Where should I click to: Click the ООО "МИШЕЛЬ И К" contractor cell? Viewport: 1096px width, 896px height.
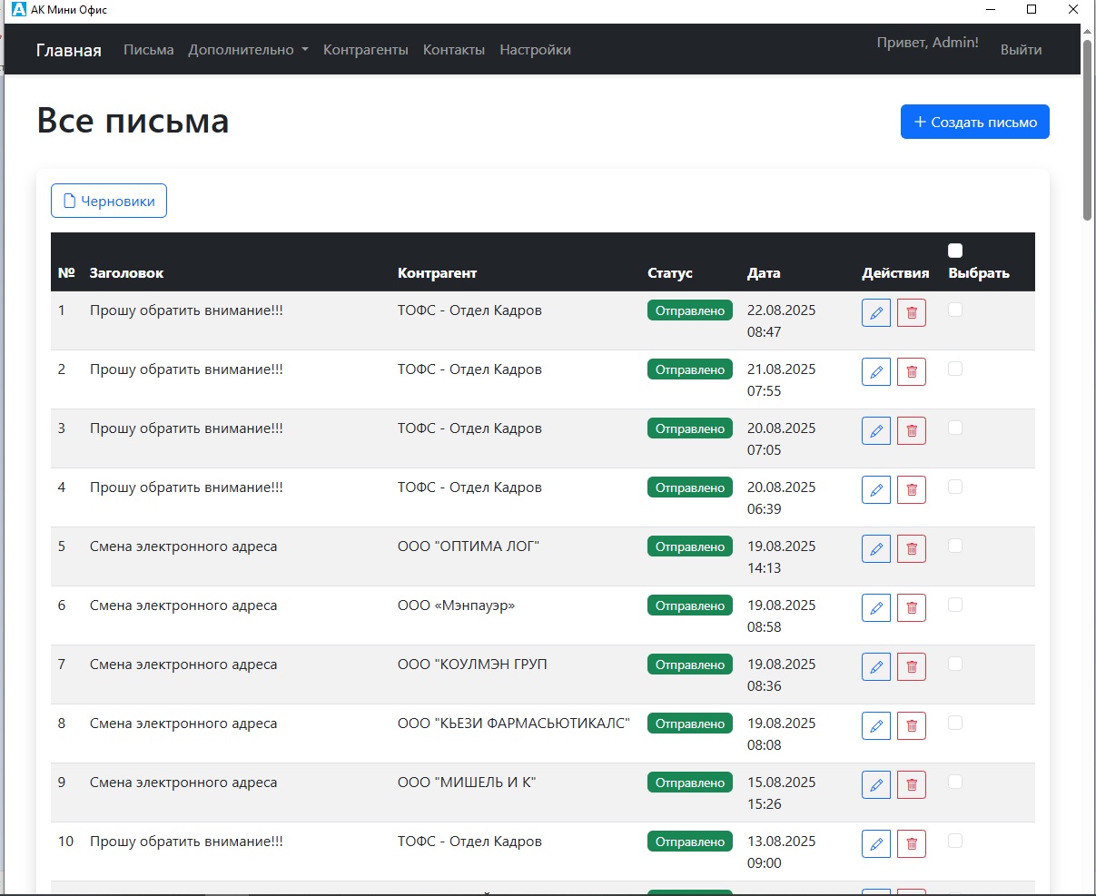pos(467,783)
